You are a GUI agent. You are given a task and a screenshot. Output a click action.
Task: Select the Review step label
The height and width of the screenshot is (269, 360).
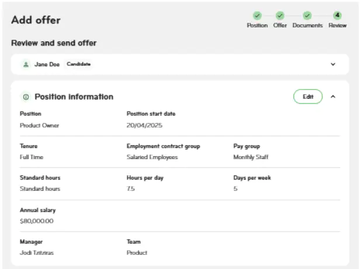pyautogui.click(x=337, y=26)
